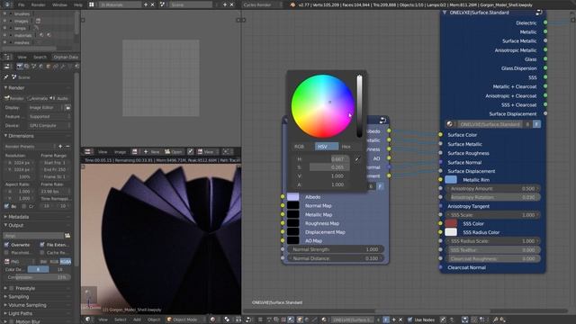Viewport: 576px width, 324px height.
Task: Open the Device GPU Compute dropdown
Action: (50, 126)
